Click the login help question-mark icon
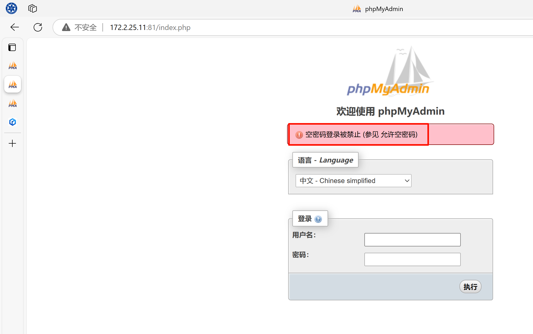533x334 pixels. coord(318,219)
